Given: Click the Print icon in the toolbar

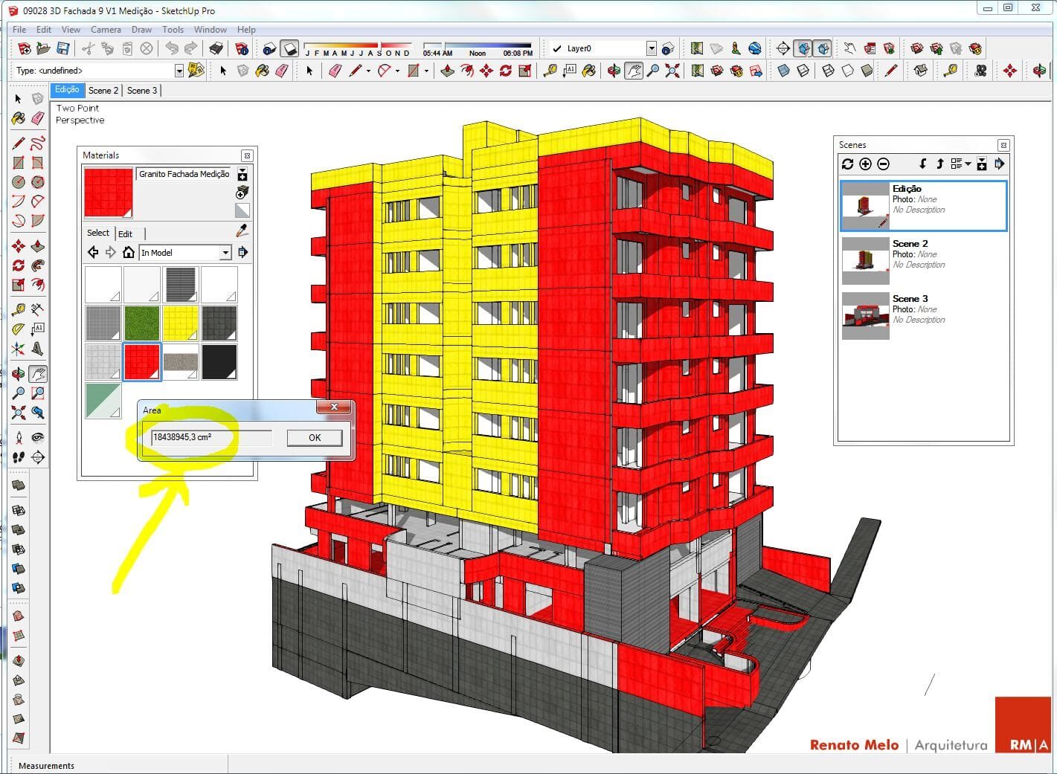Looking at the screenshot, I should pyautogui.click(x=216, y=49).
